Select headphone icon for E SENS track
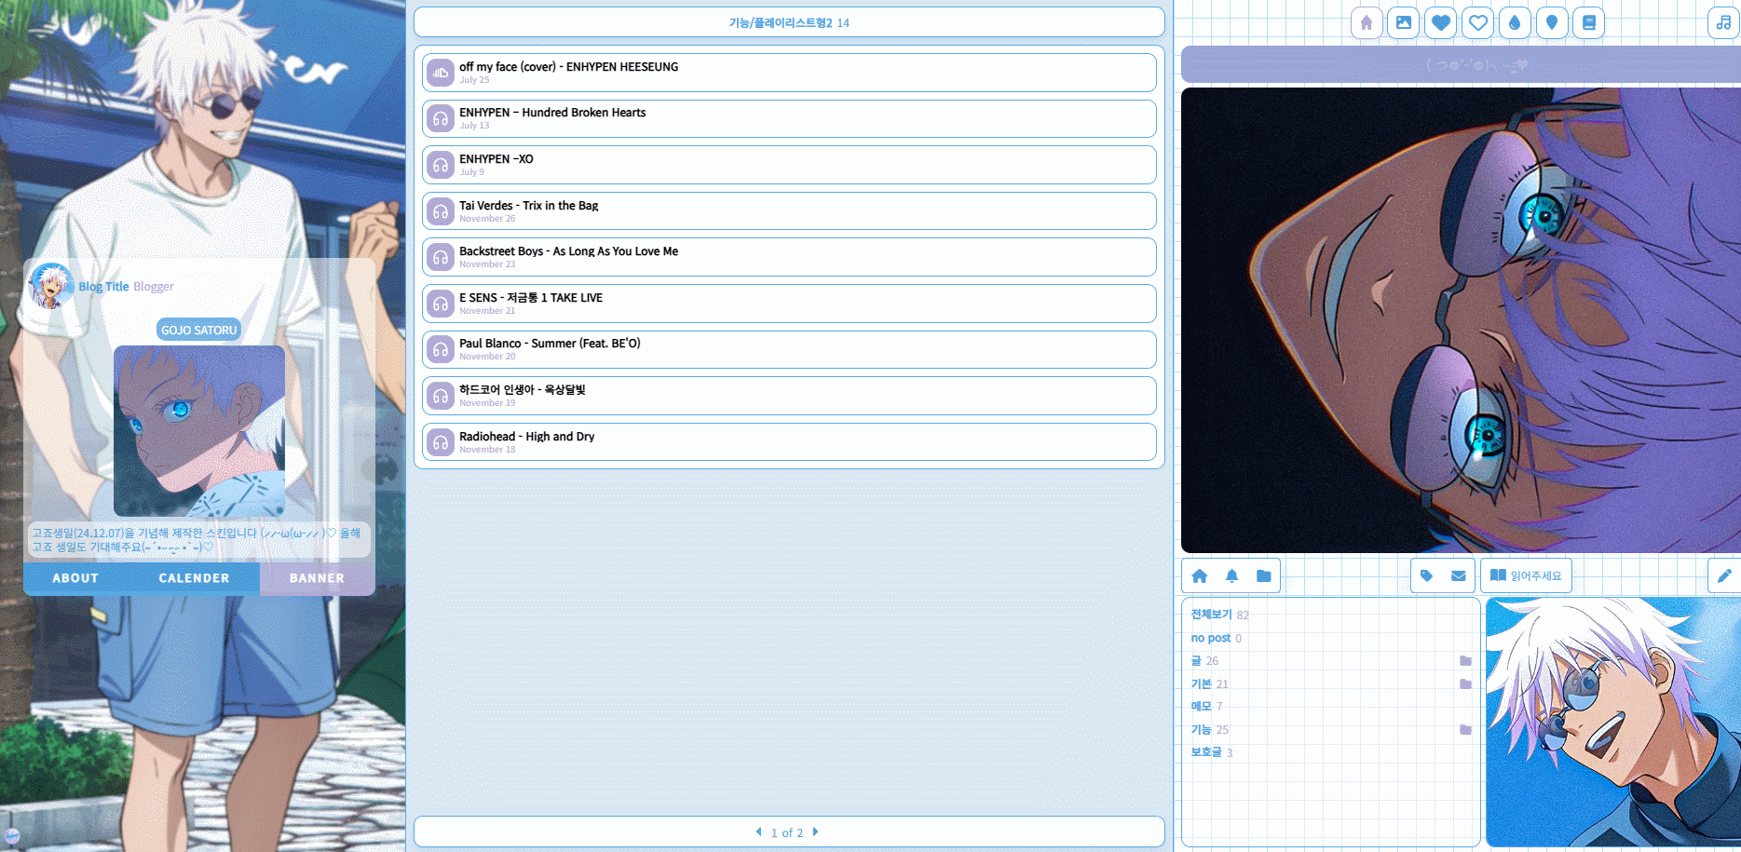The image size is (1741, 852). coord(441,304)
